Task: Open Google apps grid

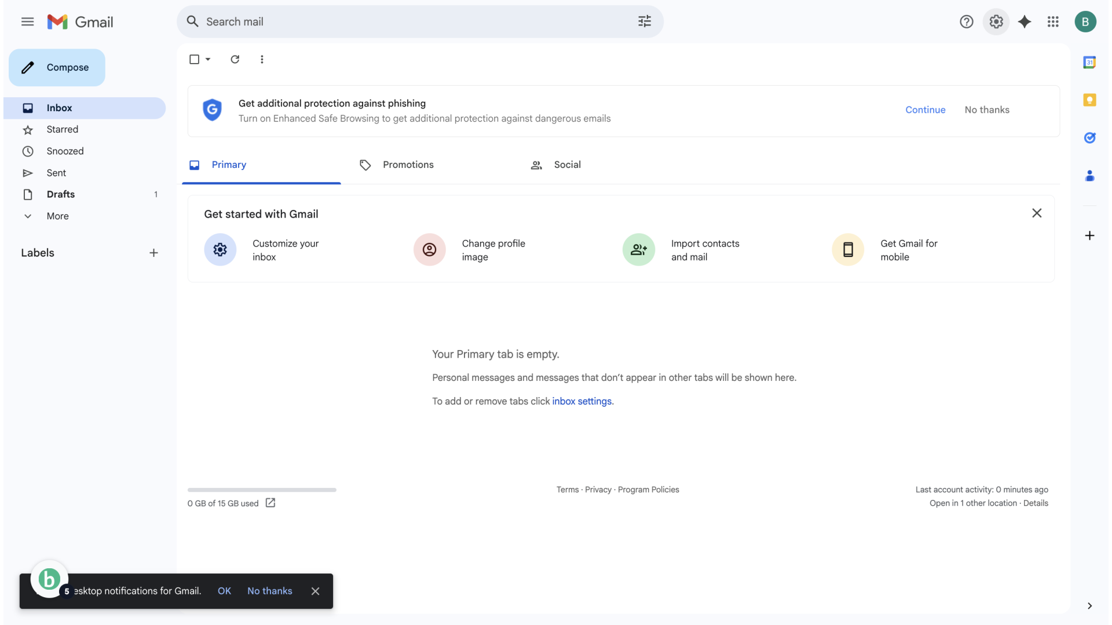Action: [1053, 22]
